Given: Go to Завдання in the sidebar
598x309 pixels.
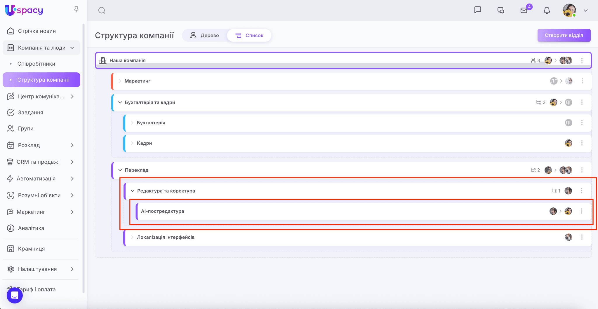Looking at the screenshot, I should [31, 112].
